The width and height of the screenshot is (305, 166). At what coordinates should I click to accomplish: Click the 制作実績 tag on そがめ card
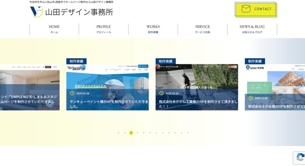pyautogui.click(x=255, y=61)
